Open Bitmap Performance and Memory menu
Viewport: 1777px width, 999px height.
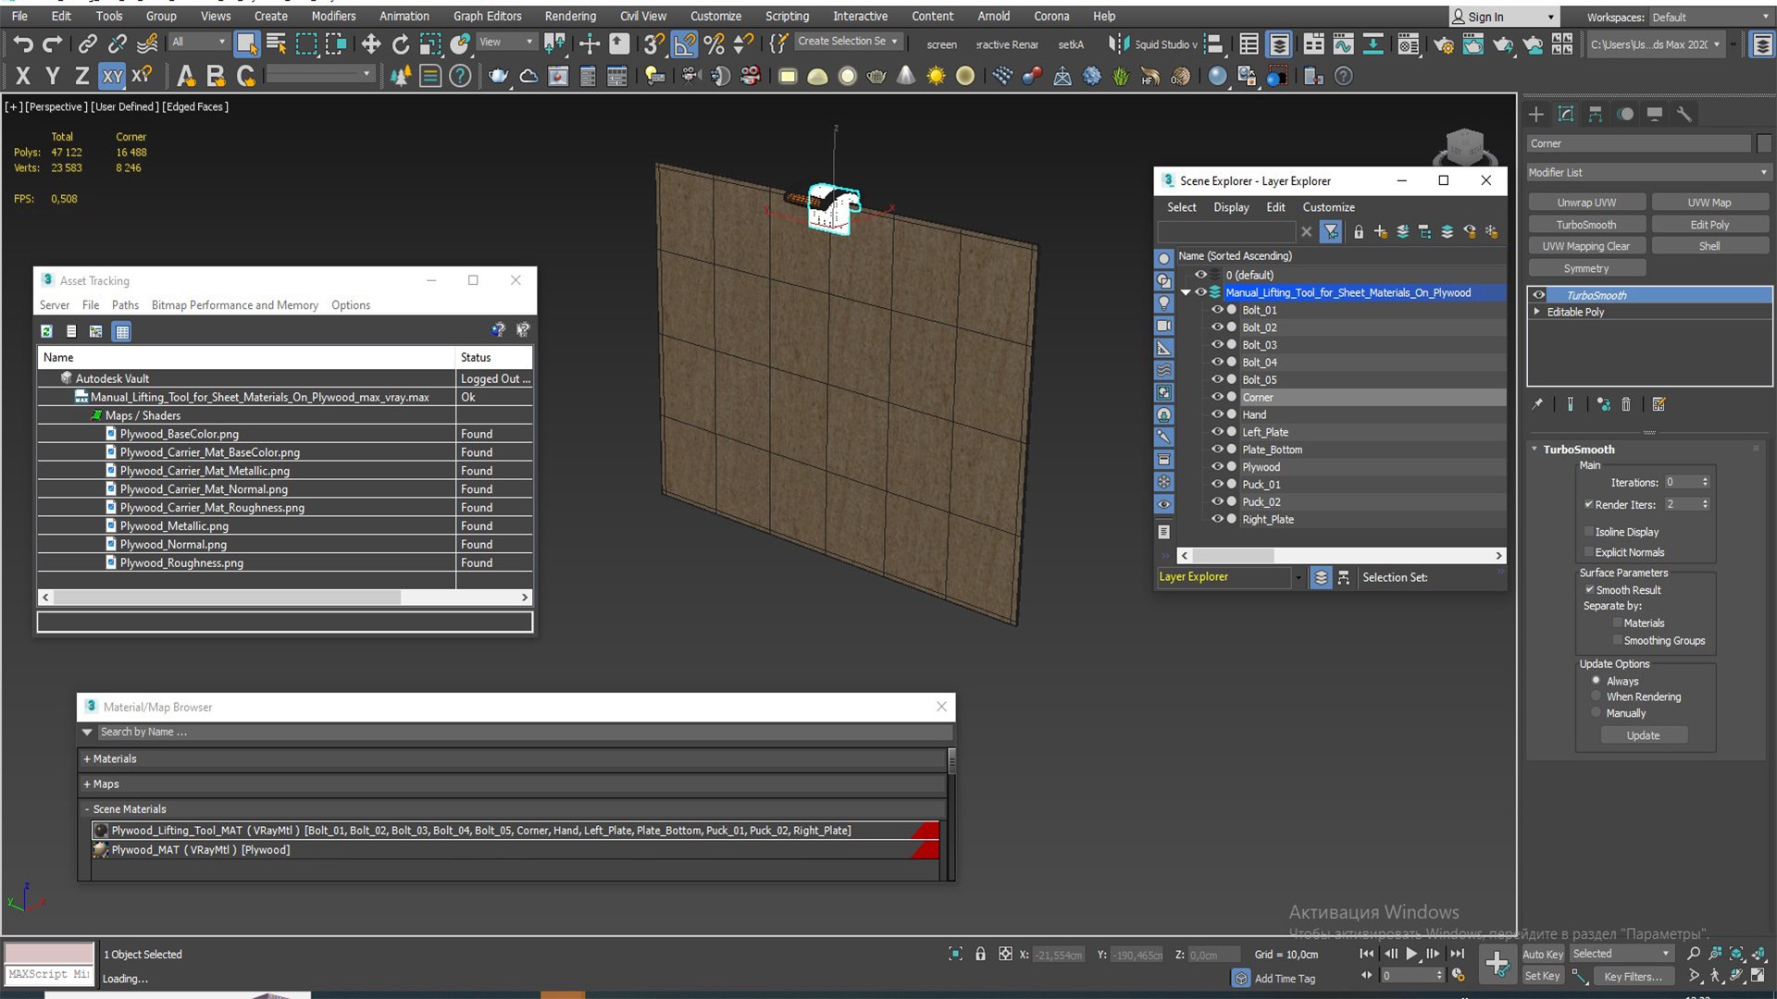click(234, 305)
